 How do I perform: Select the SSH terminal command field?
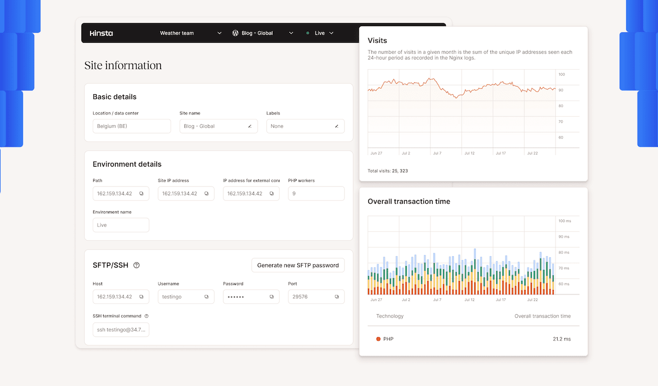pyautogui.click(x=121, y=330)
